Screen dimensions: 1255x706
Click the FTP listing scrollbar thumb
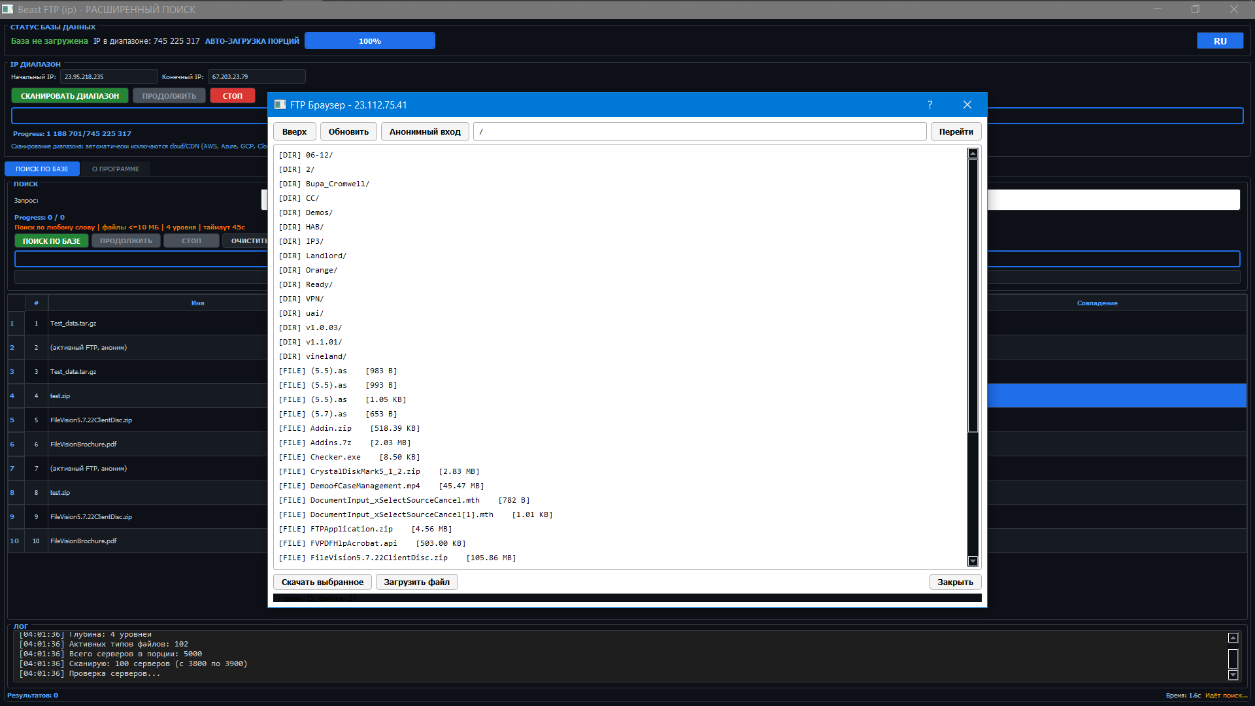[x=973, y=295]
